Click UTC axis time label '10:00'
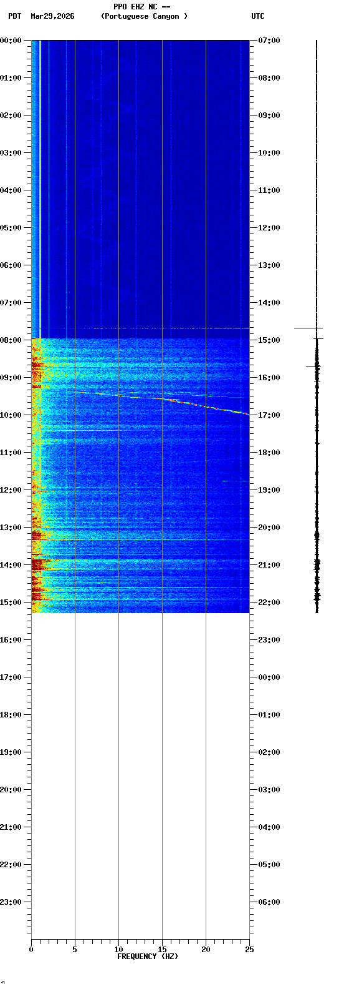This screenshot has height=989, width=344. tap(269, 153)
